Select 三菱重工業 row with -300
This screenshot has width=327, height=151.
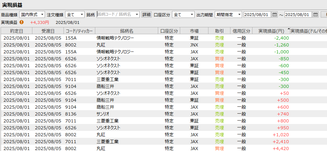click(163, 79)
